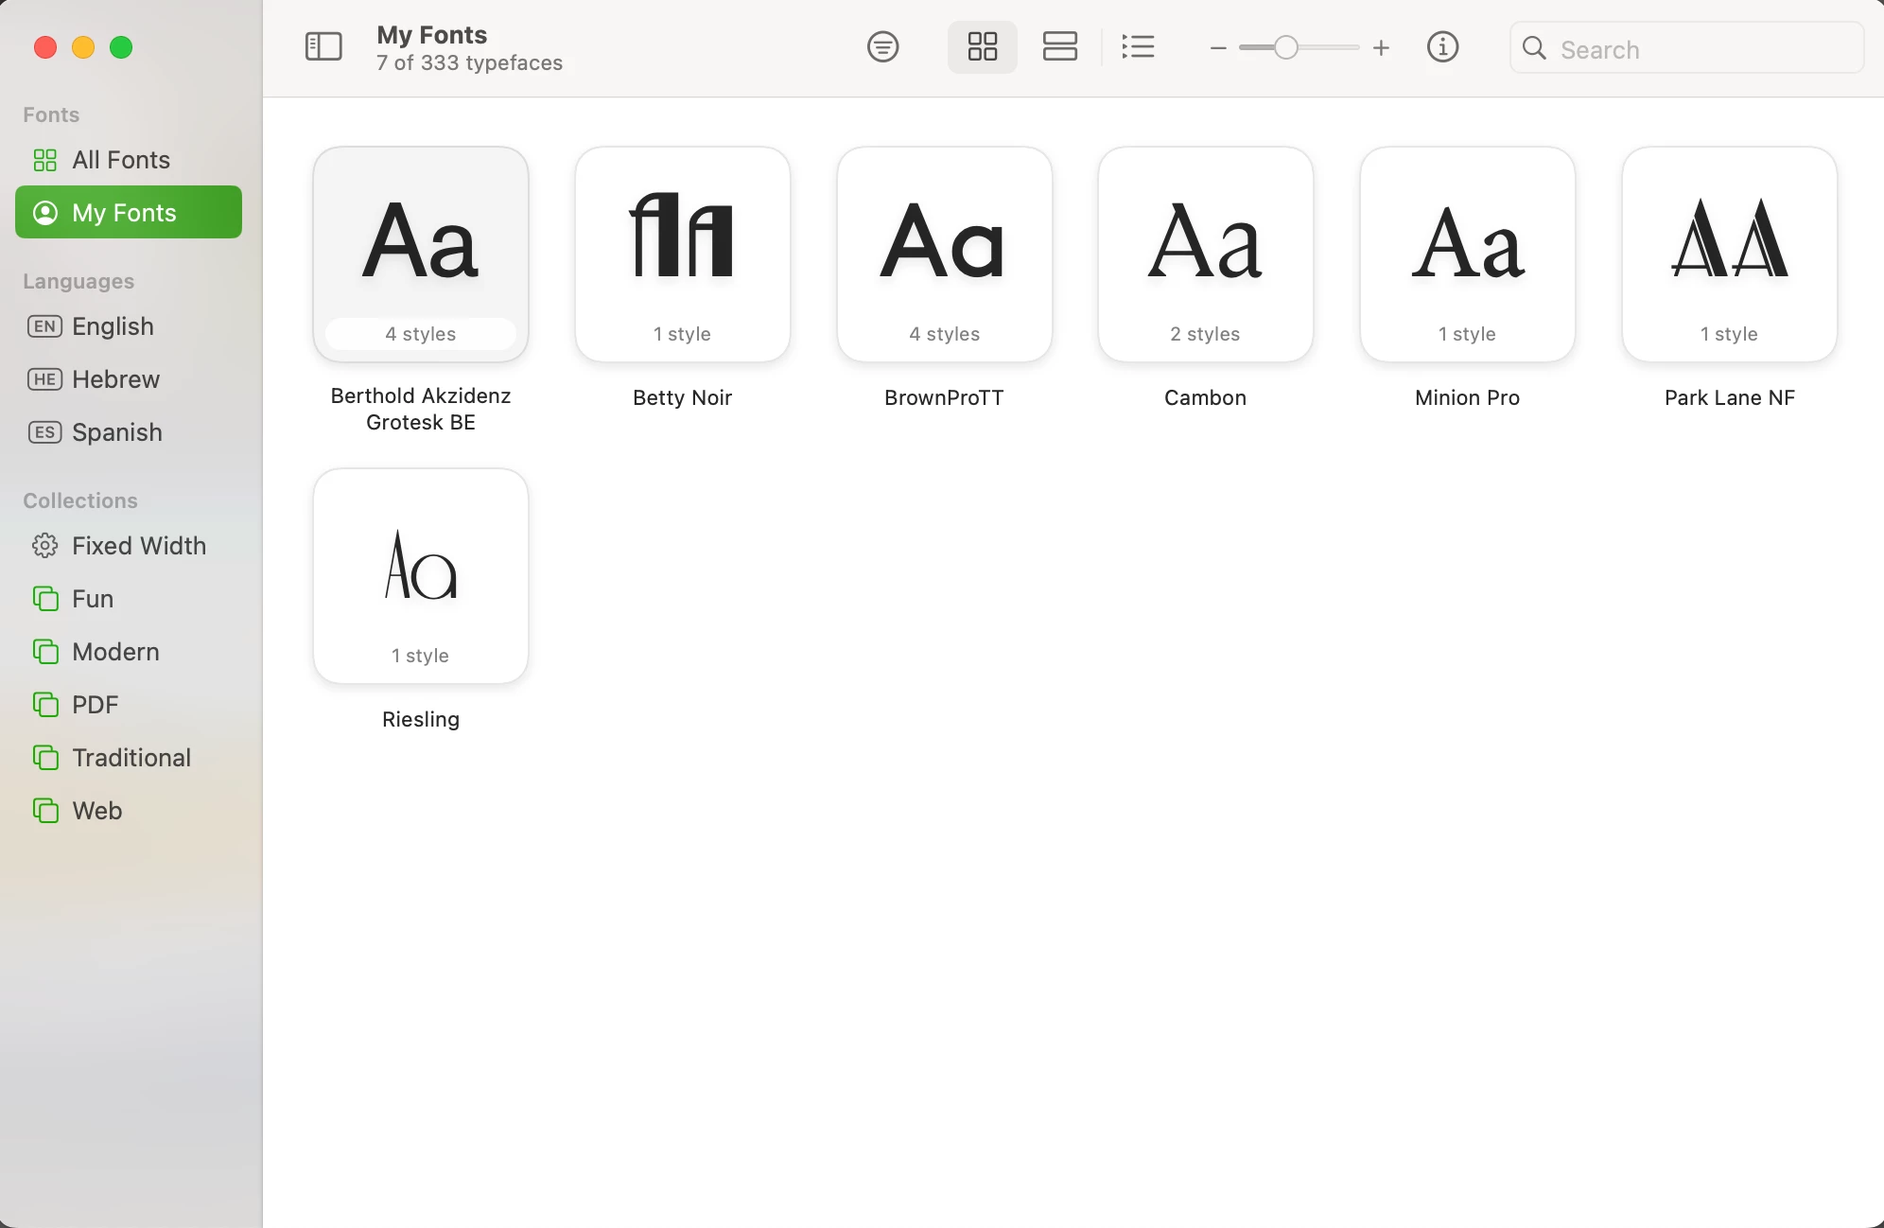Select All Fonts in sidebar
The image size is (1884, 1228).
coord(121,160)
